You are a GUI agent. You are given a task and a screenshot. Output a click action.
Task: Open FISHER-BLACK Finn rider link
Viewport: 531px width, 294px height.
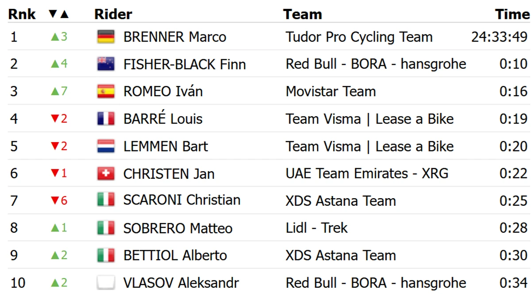185,64
